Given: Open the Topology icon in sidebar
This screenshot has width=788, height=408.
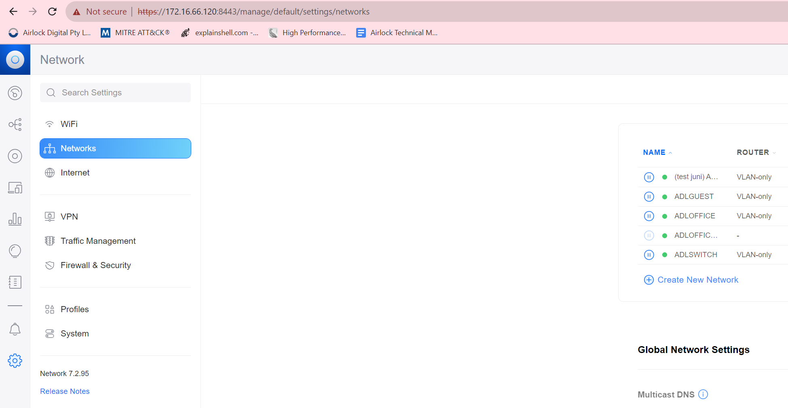Looking at the screenshot, I should click(x=15, y=125).
